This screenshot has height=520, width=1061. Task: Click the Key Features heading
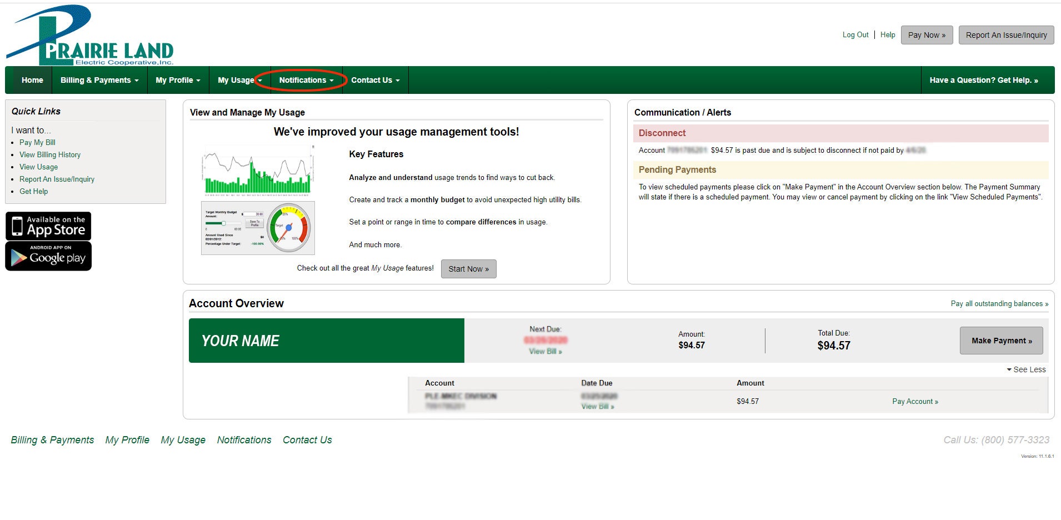point(376,154)
